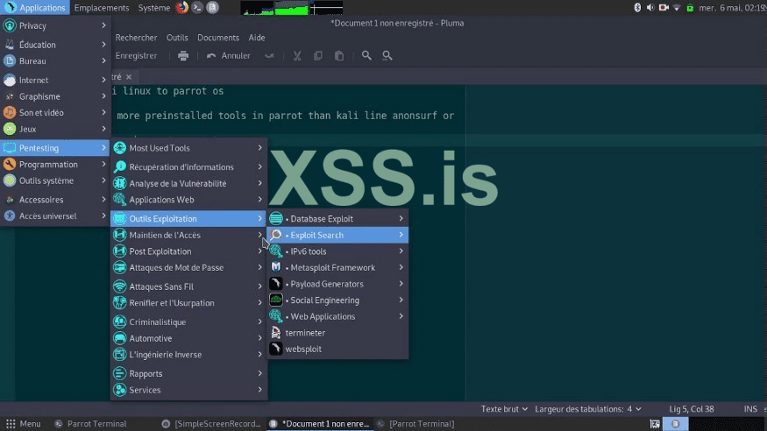Expand the Web Applications submenu arrow
The image size is (767, 431).
coord(401,316)
